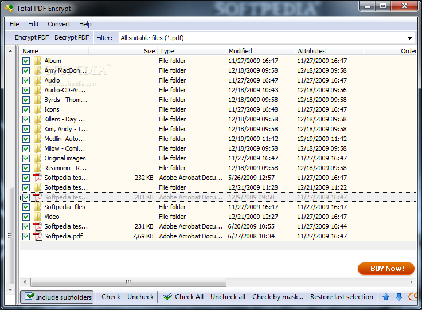Sort by the Attributes column header
This screenshot has height=310, width=422.
click(330, 51)
